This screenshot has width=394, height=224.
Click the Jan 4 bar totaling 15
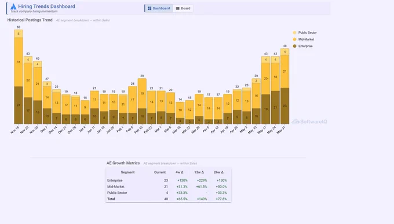(85, 112)
